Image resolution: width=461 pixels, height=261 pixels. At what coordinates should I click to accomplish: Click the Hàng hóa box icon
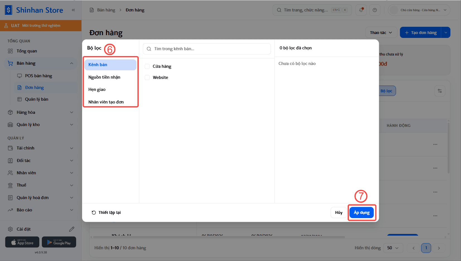(x=10, y=112)
